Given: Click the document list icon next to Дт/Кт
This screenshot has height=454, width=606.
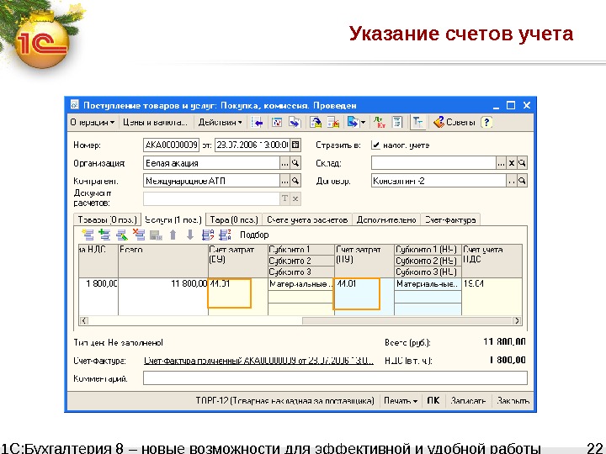Looking at the screenshot, I should pyautogui.click(x=397, y=123).
